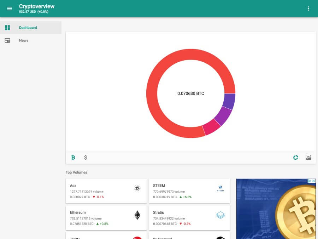
Task: Open the STEEM volume card
Action: pos(184,191)
